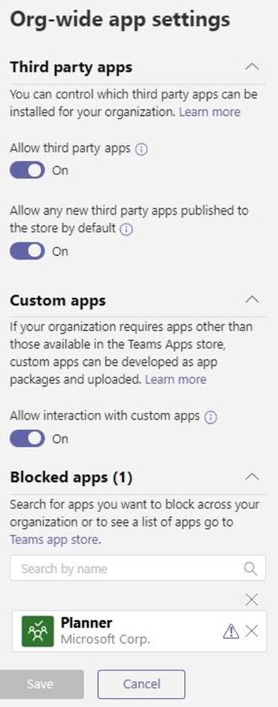278x707 pixels.
Task: Focus the Search by name field
Action: pyautogui.click(x=138, y=568)
